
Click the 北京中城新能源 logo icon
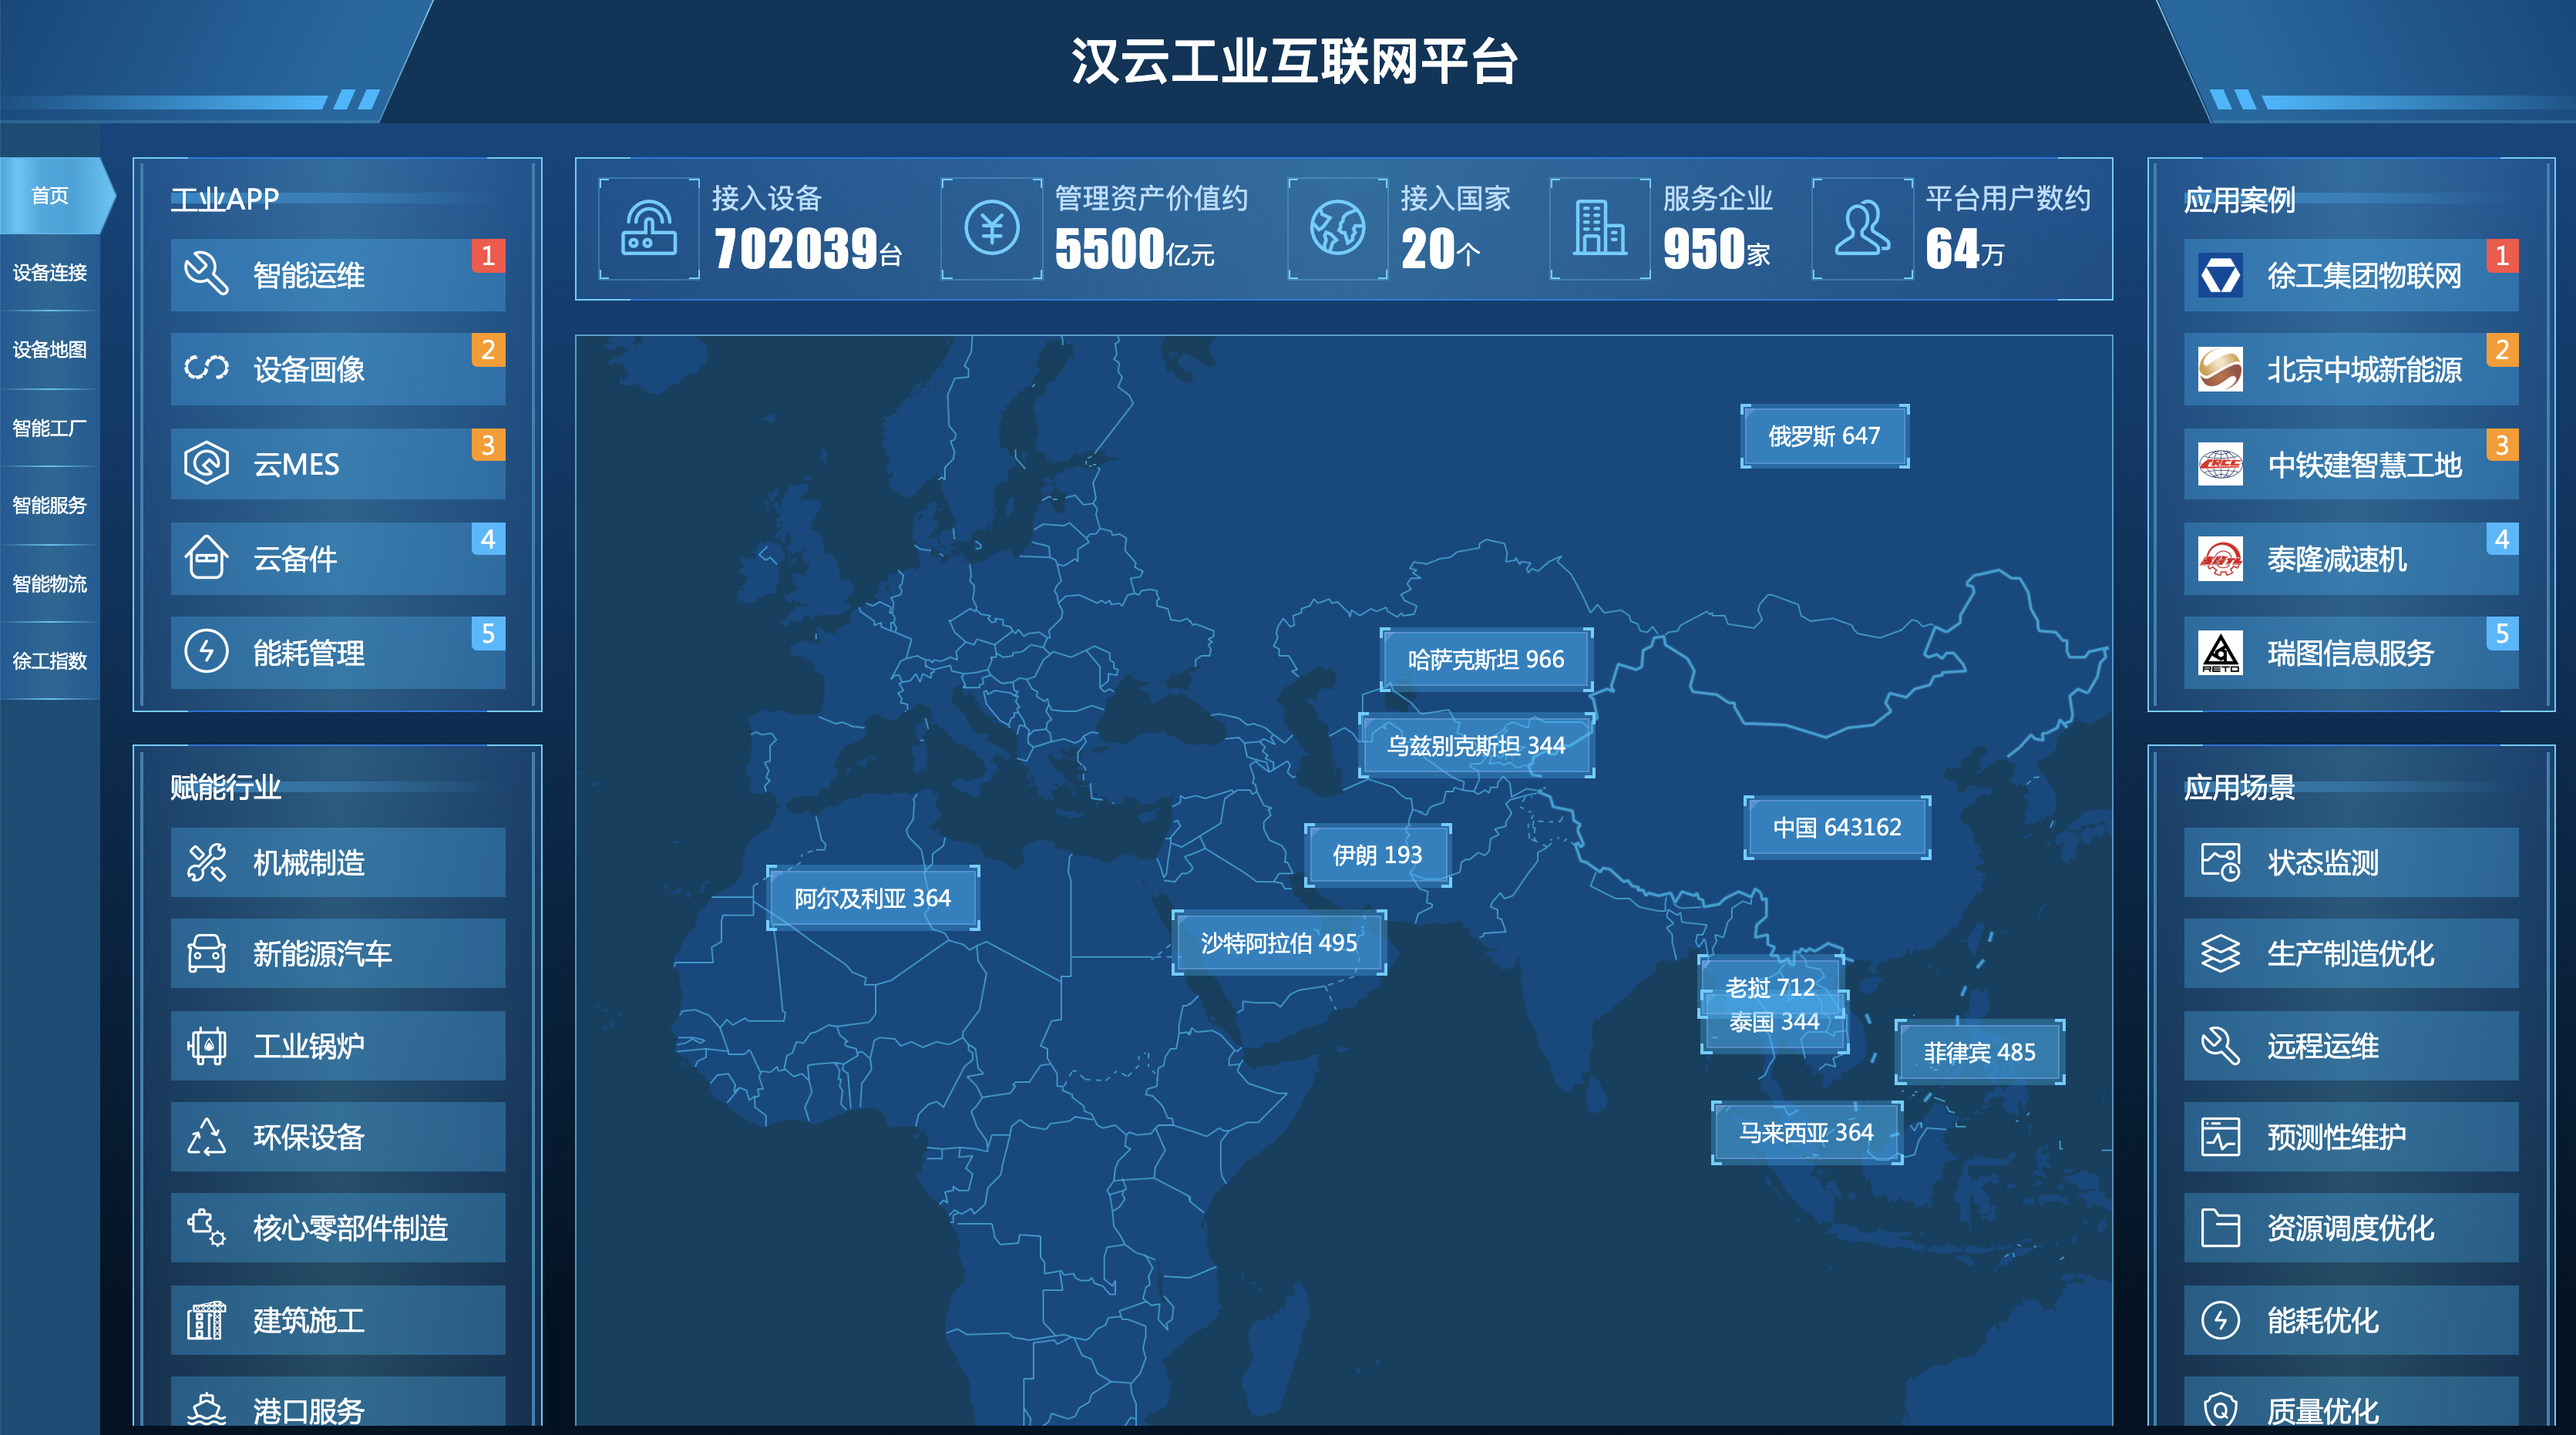(2220, 369)
